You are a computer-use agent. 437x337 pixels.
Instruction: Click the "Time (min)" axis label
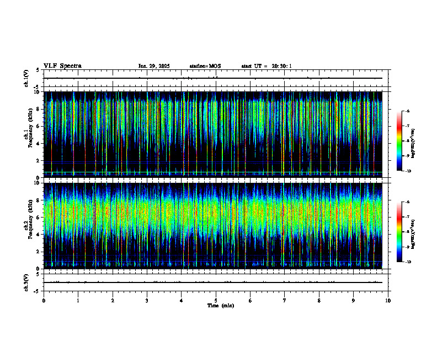click(x=221, y=306)
